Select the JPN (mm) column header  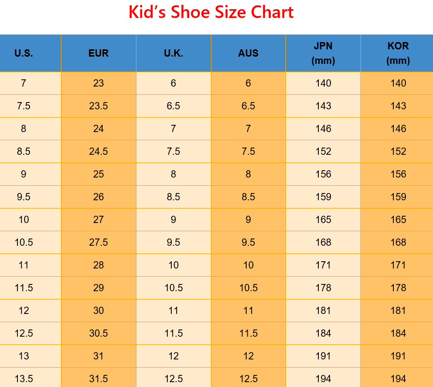[323, 53]
